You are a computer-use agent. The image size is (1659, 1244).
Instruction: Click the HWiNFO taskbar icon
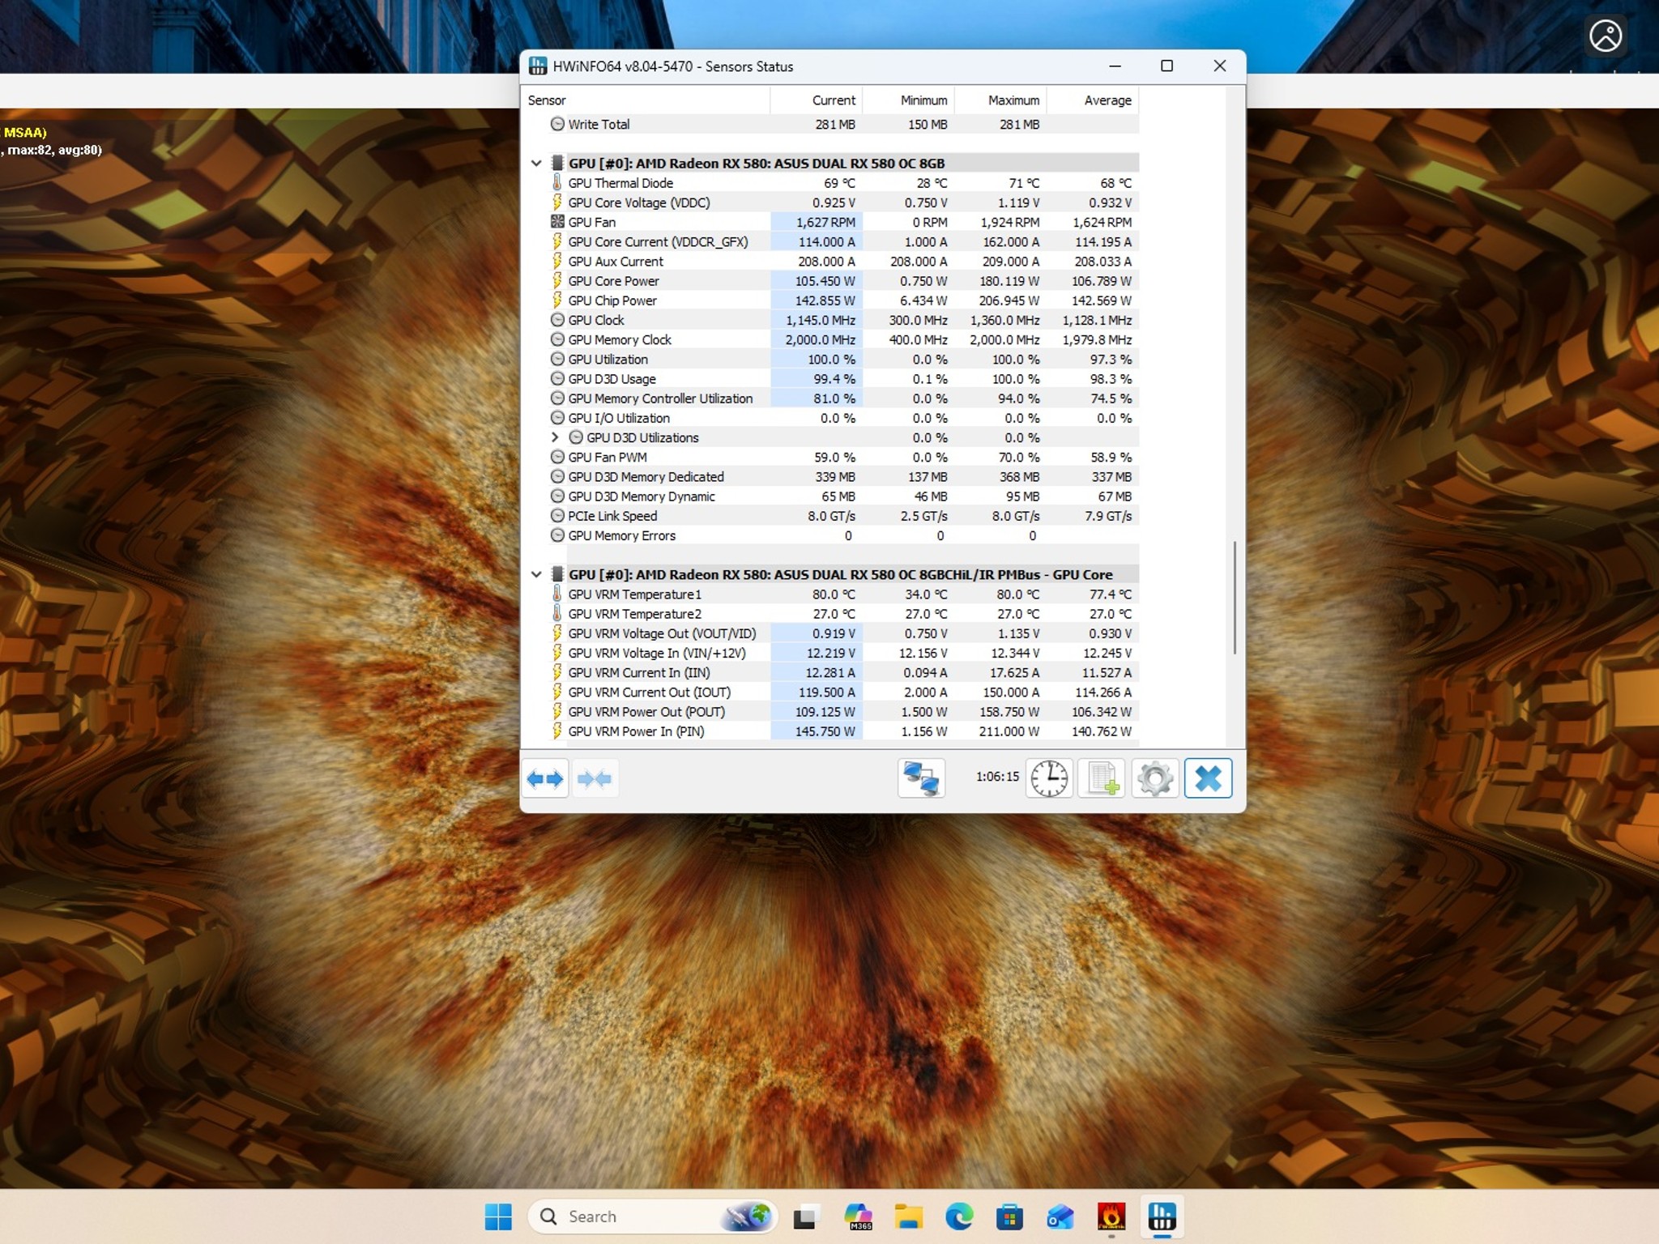pos(1162,1216)
